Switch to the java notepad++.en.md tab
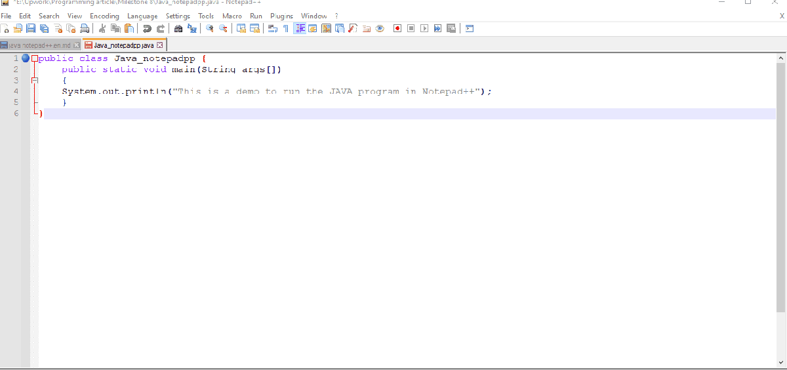The image size is (787, 370). (x=38, y=45)
